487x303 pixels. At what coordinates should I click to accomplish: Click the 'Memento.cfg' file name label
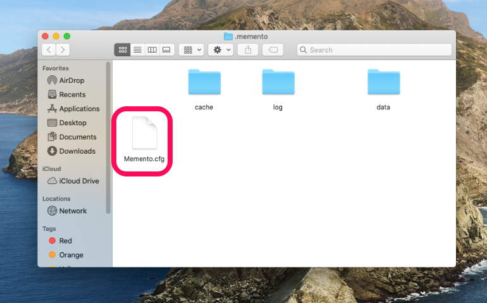click(144, 159)
